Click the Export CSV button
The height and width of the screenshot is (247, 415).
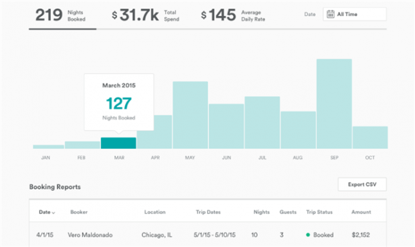click(x=362, y=184)
